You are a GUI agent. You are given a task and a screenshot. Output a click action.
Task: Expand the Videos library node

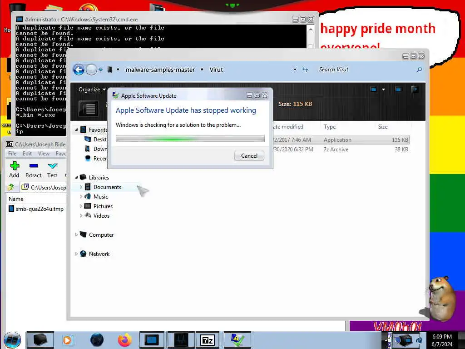81,216
